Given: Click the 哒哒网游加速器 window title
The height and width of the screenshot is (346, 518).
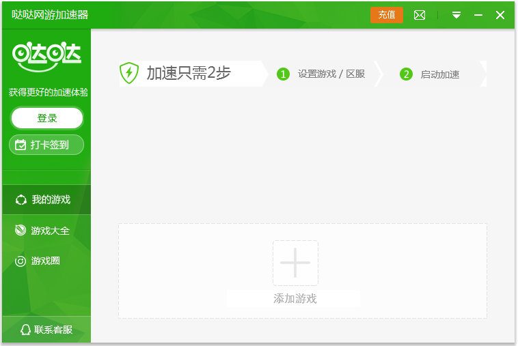Looking at the screenshot, I should [50, 15].
